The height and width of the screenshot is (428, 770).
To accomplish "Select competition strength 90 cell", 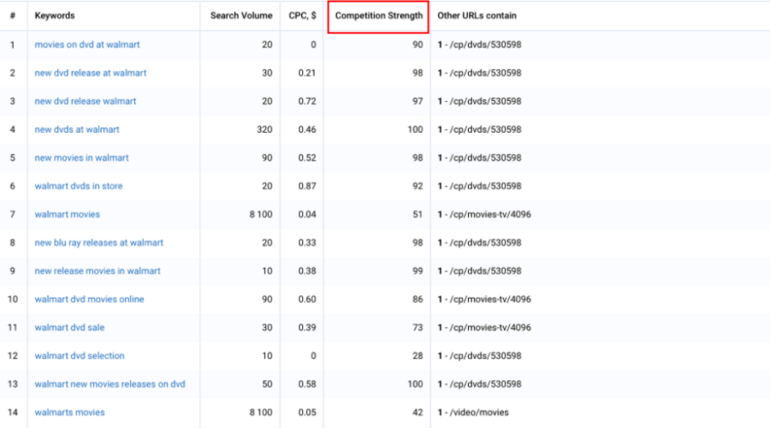I will pyautogui.click(x=418, y=45).
